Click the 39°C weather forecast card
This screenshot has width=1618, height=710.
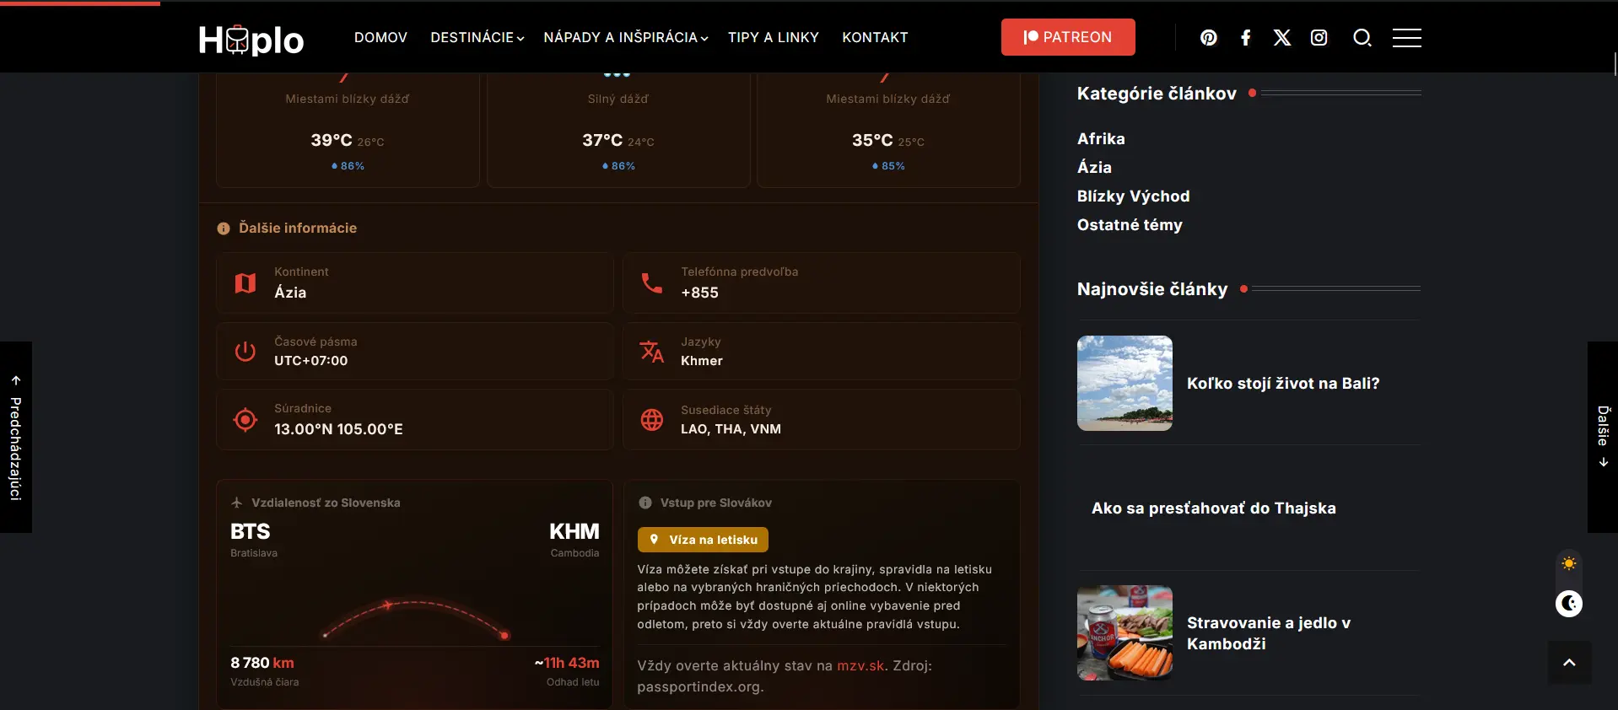tap(348, 130)
